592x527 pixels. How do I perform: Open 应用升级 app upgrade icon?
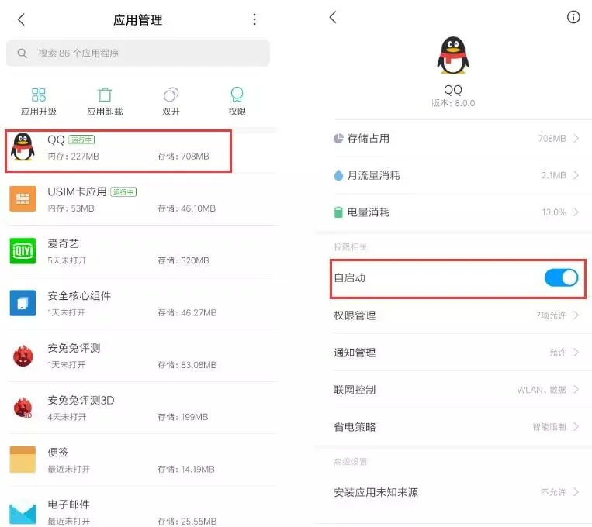coord(39,95)
